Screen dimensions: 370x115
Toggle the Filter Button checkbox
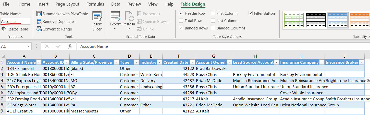tap(251, 13)
